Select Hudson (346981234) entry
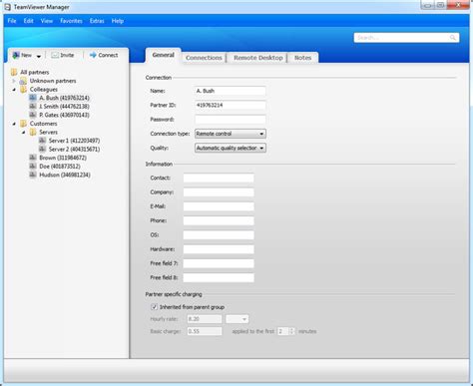 [x=65, y=176]
